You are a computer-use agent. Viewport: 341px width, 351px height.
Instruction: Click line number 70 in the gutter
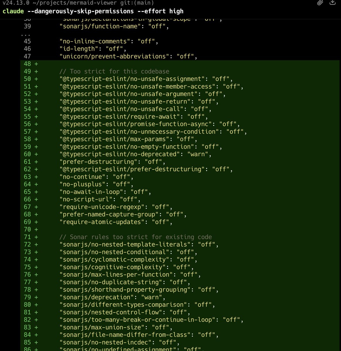click(x=27, y=230)
